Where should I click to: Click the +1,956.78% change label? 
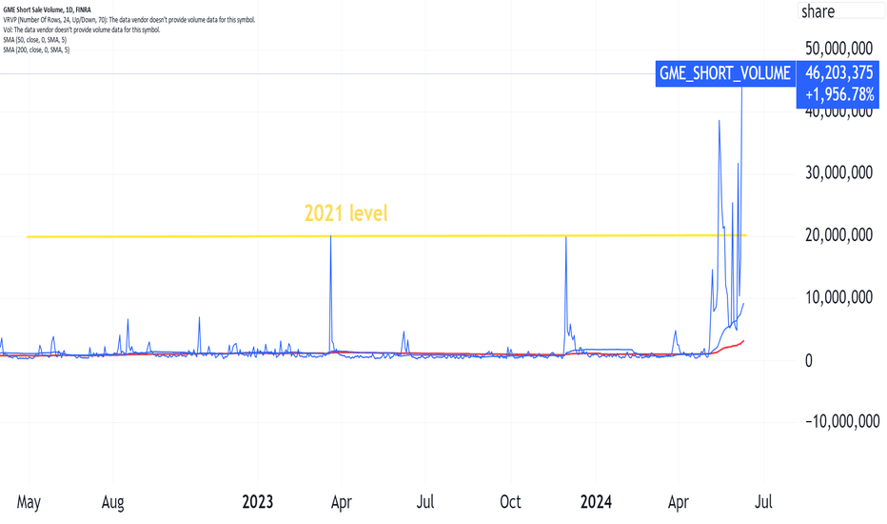(839, 94)
